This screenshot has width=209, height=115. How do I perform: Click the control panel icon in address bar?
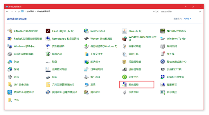[22, 11]
